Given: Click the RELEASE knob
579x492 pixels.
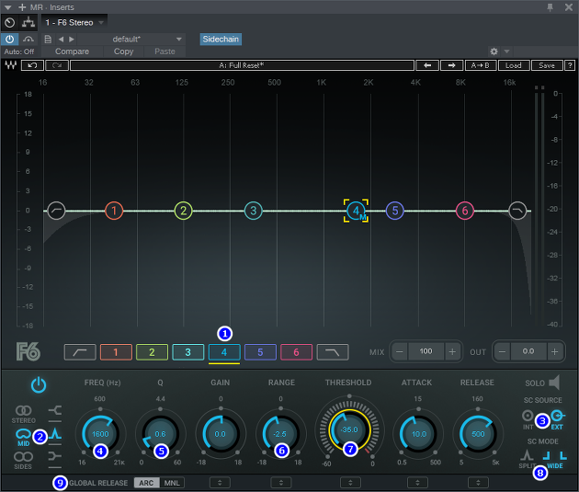Looking at the screenshot, I should 478,434.
